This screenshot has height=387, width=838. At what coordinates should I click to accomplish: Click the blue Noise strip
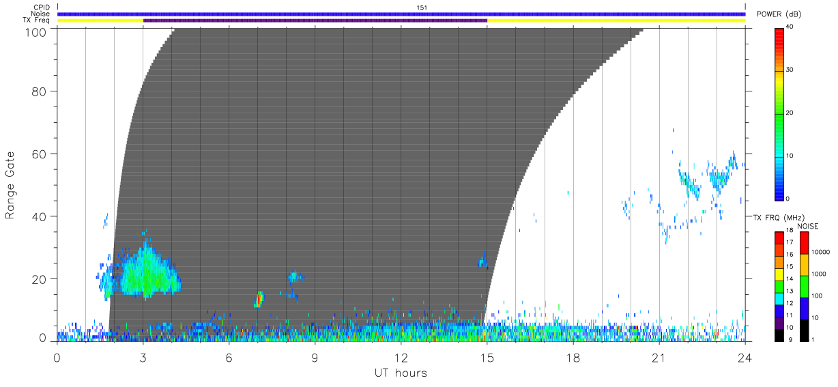point(401,14)
